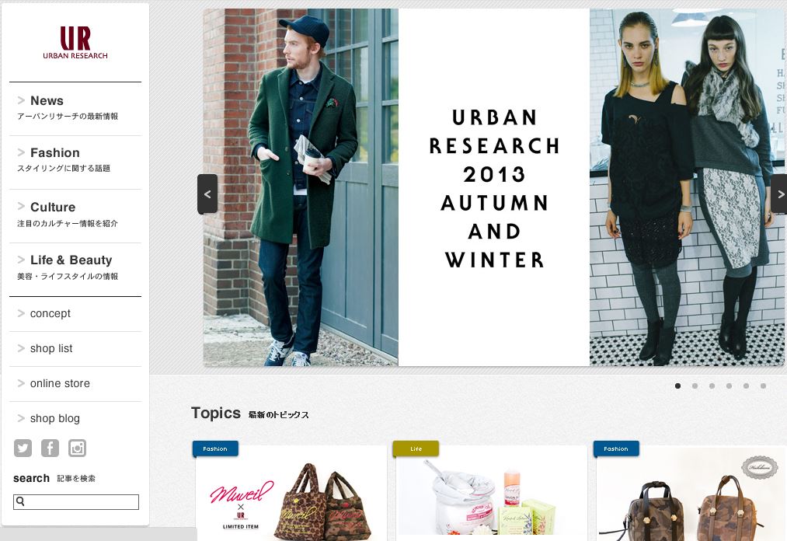
Task: Select the third carousel dot
Action: 712,386
